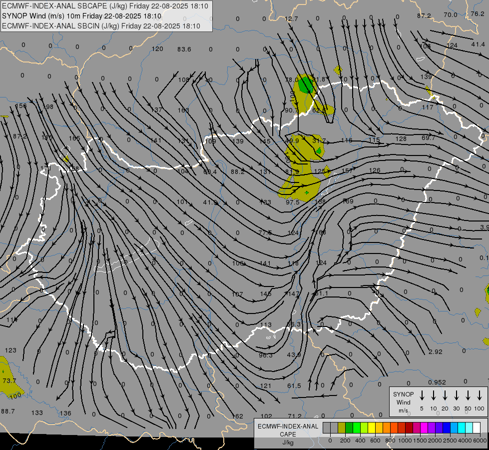
Task: Click the map value 96.3
Action: pyautogui.click(x=266, y=355)
